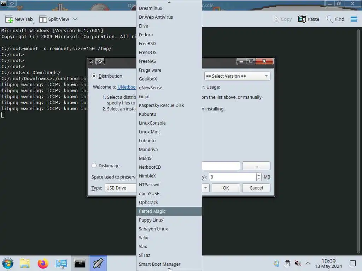
Task: Select the Distribution radio button
Action: click(94, 76)
